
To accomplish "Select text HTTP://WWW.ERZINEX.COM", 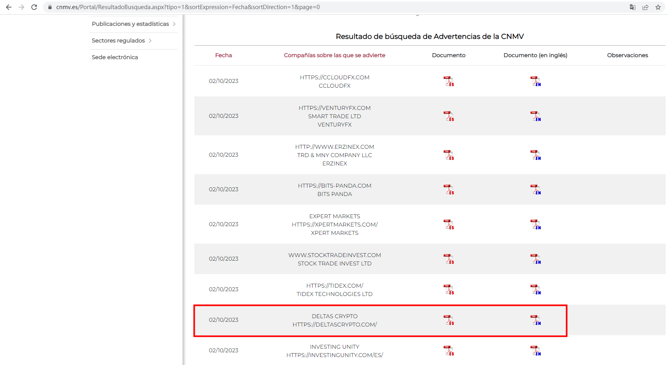I will pyautogui.click(x=335, y=147).
